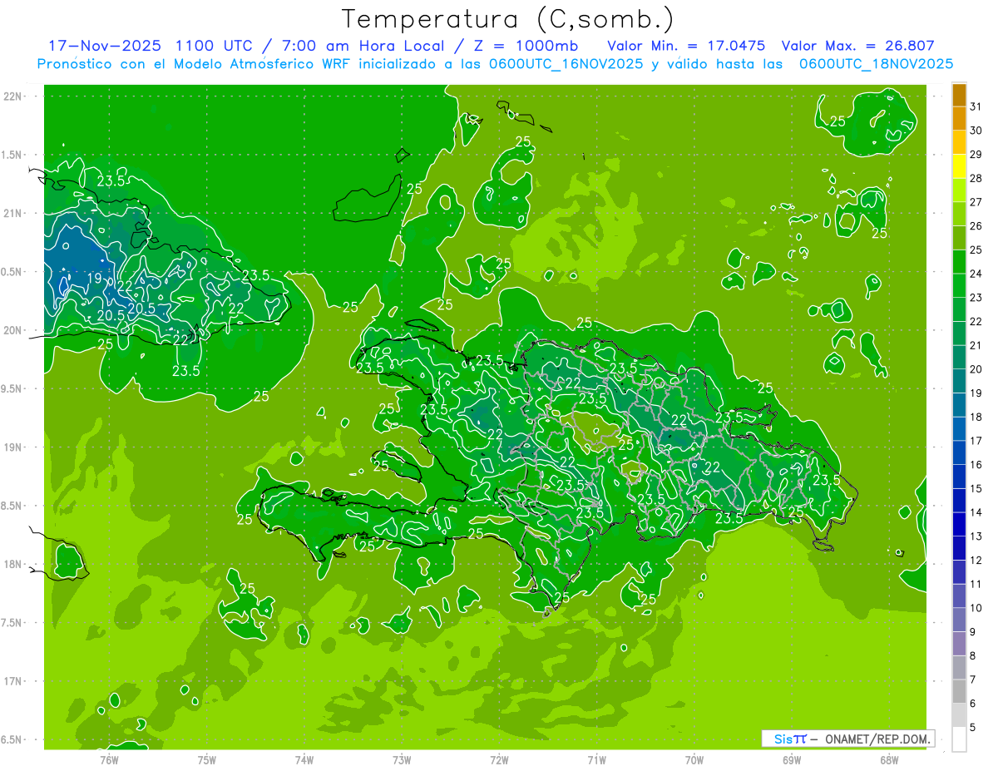This screenshot has width=998, height=771.
Task: Pick the legend swatch between 30 and 31
Action: pos(959,119)
